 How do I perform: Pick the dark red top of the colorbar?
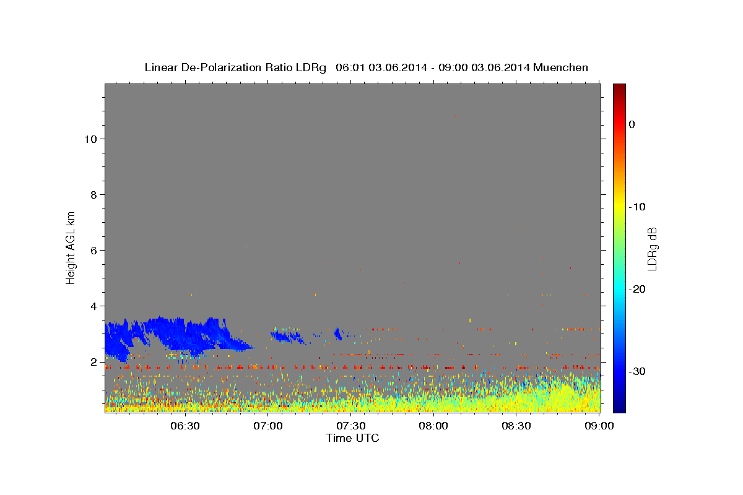click(619, 88)
